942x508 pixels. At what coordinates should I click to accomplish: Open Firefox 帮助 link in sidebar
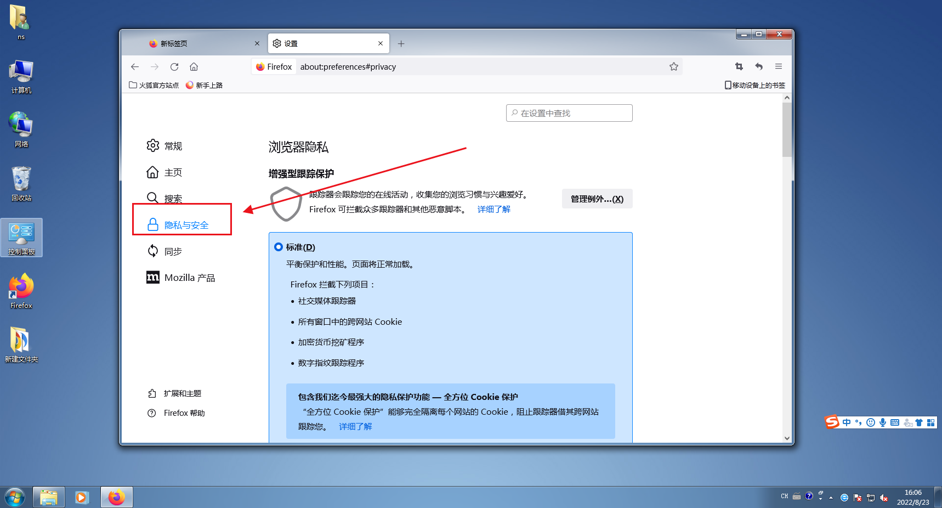coord(177,413)
